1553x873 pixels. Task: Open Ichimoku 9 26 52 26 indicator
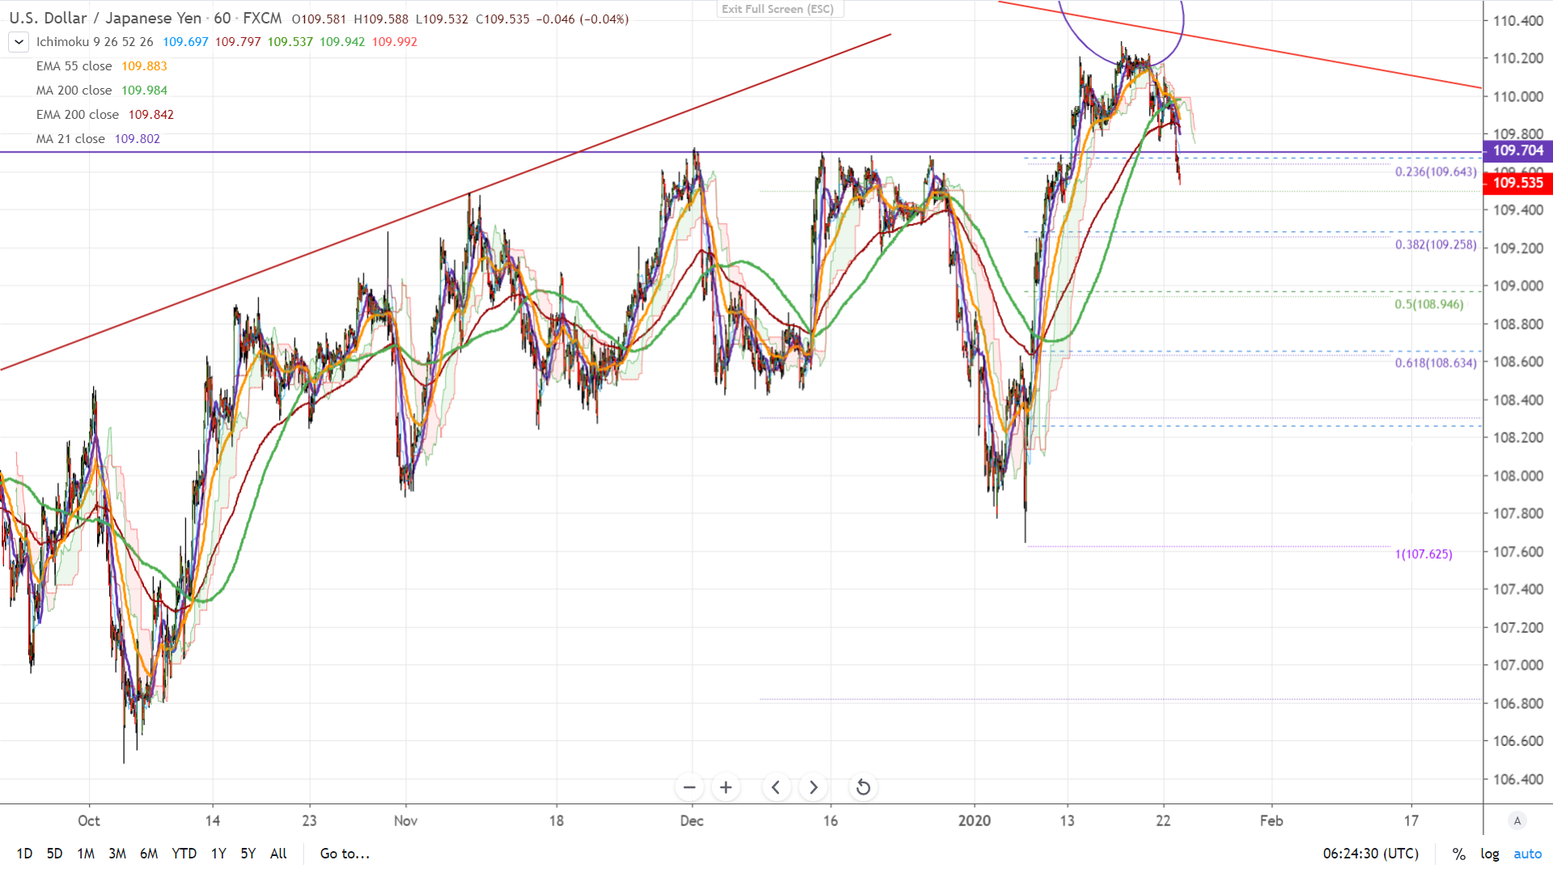pos(95,42)
